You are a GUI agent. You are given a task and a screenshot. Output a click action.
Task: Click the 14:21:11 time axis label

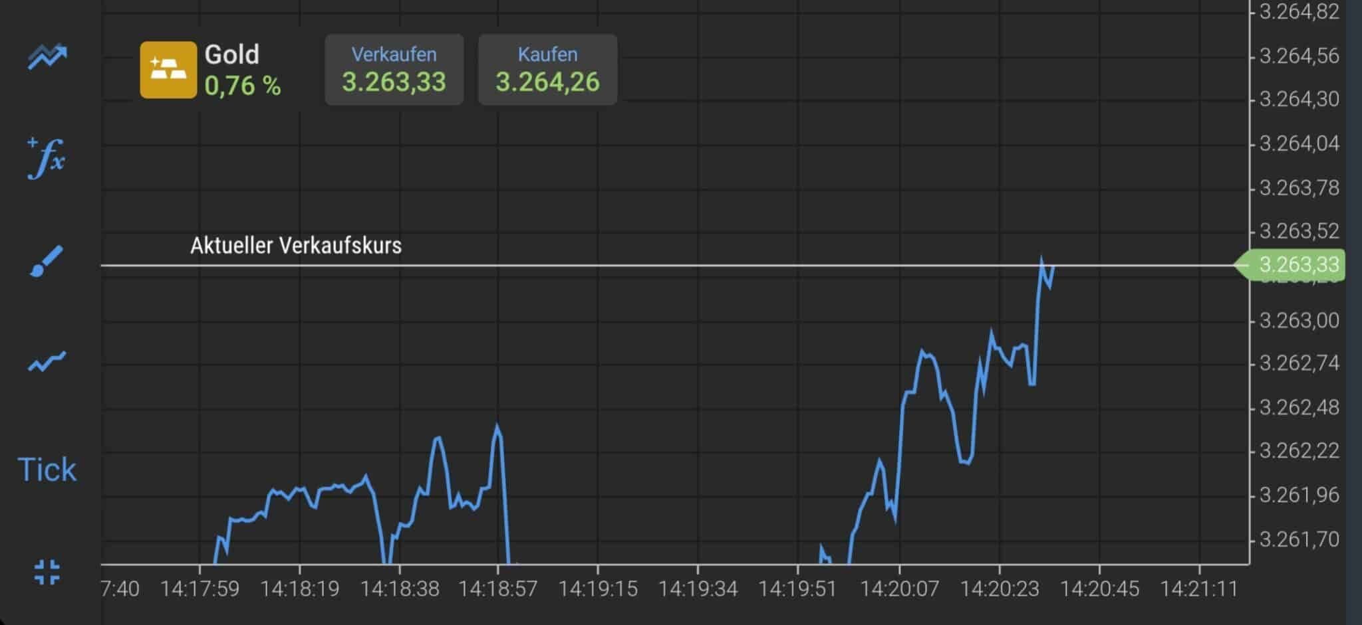tap(1198, 588)
